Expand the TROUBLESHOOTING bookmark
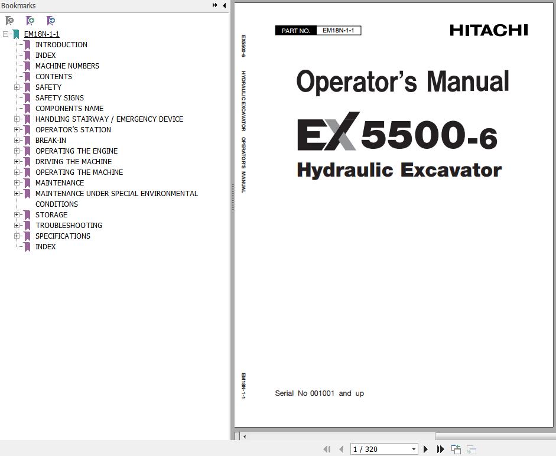 coord(17,226)
